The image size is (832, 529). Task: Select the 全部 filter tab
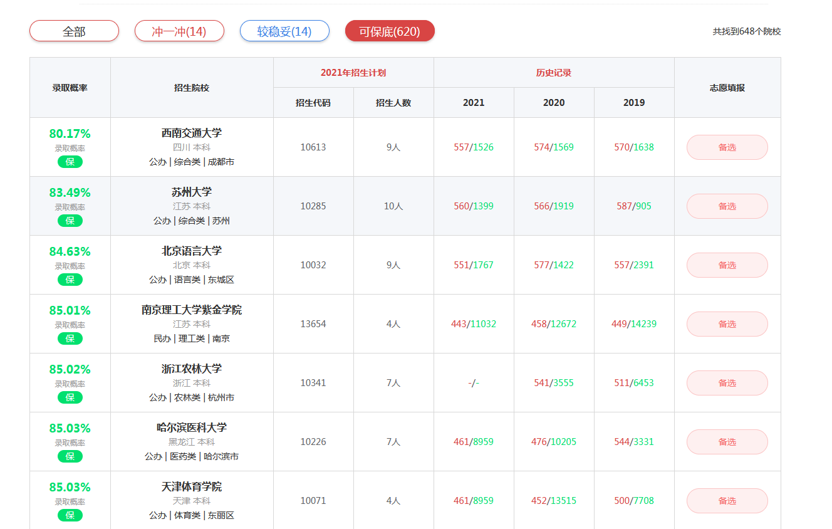coord(74,31)
